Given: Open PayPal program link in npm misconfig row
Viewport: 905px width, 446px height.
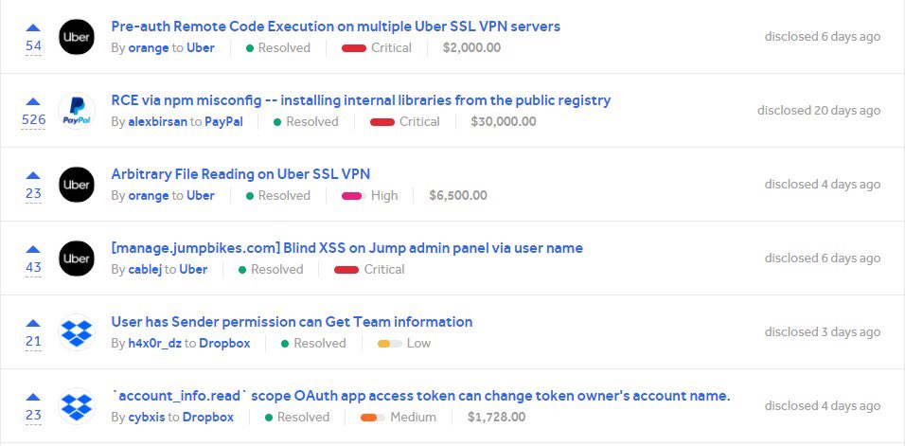Looking at the screenshot, I should [x=223, y=122].
